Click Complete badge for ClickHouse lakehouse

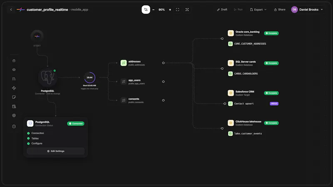coord(271,123)
